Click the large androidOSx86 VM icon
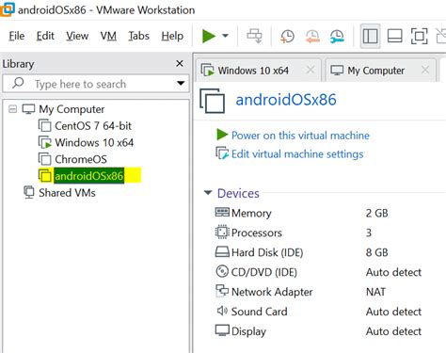The width and height of the screenshot is (446, 353). click(213, 101)
